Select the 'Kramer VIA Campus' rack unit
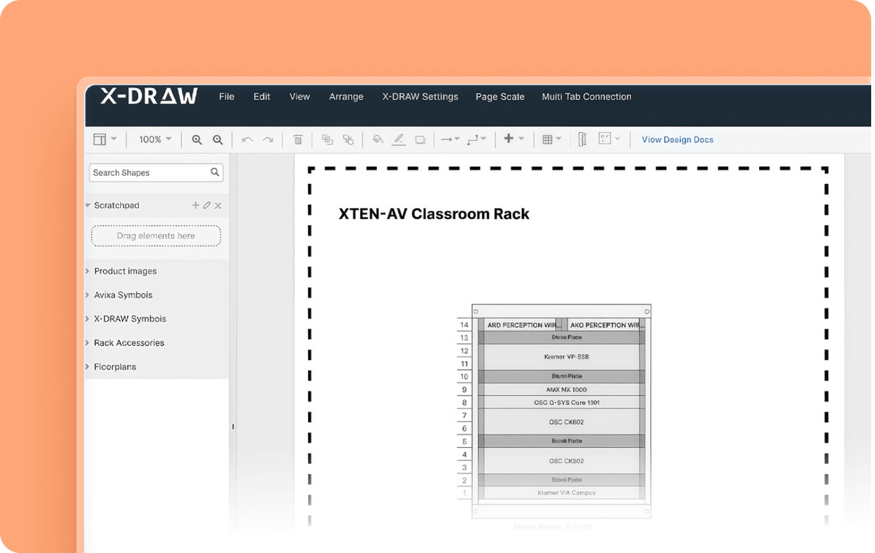 tap(562, 492)
